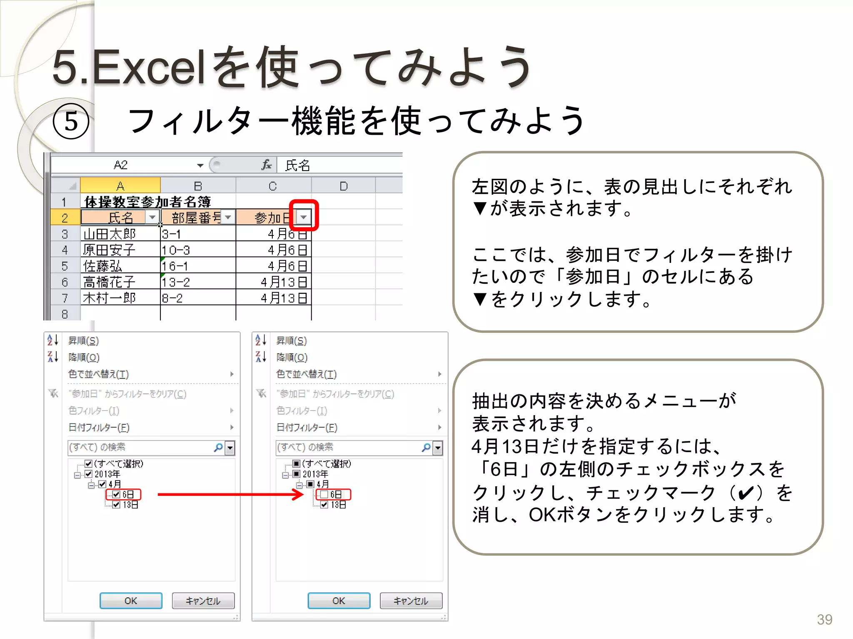Click OK button in right filter menu
The height and width of the screenshot is (639, 853).
click(339, 601)
